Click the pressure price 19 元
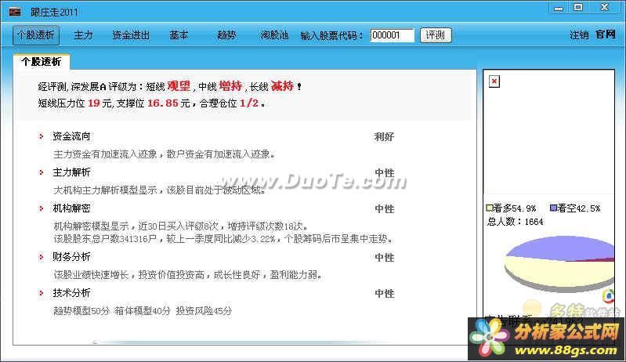The height and width of the screenshot is (362, 626). pos(100,103)
